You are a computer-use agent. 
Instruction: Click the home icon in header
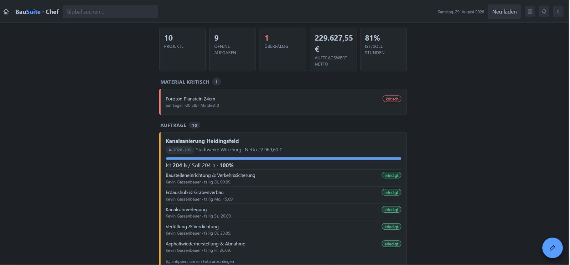coord(6,12)
